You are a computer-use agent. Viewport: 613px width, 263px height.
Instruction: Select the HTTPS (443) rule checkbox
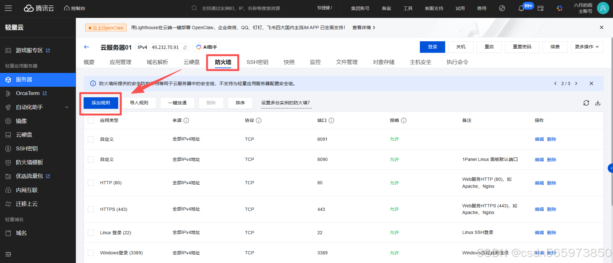tap(91, 209)
